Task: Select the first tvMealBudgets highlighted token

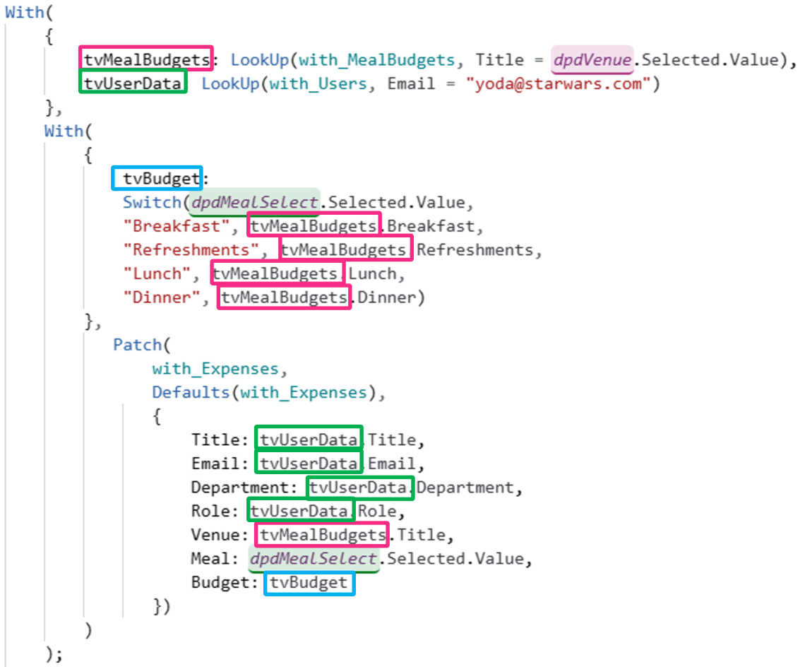Action: pos(145,59)
